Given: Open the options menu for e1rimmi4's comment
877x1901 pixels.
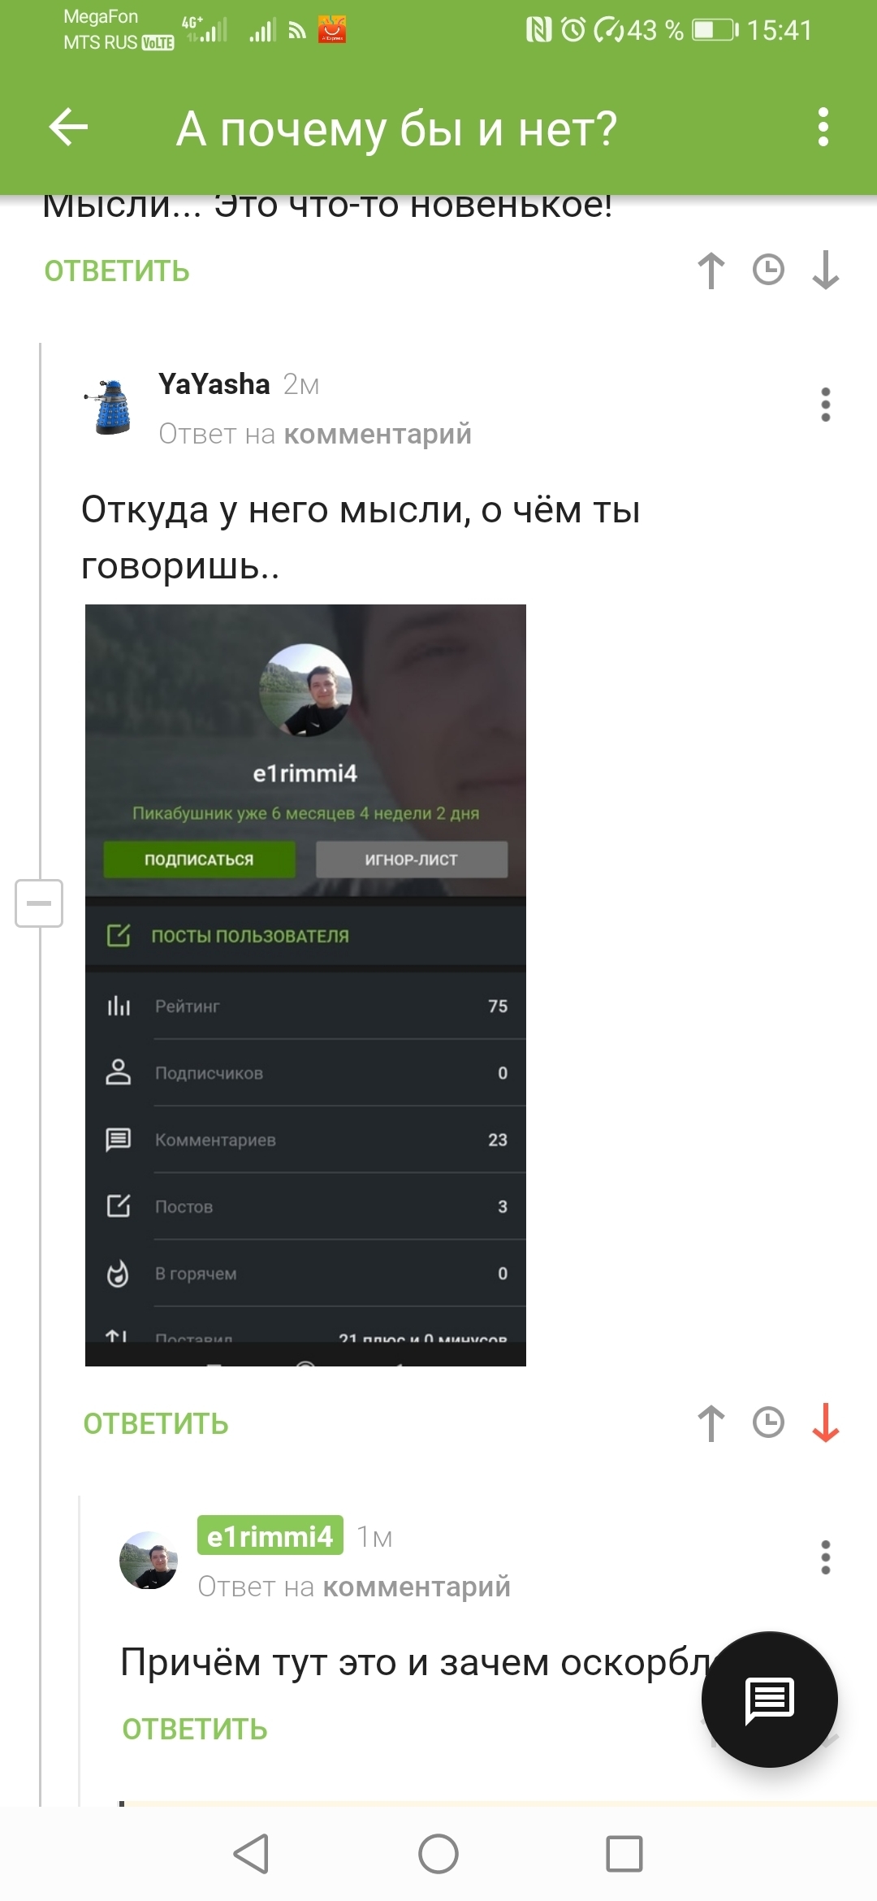Looking at the screenshot, I should click(x=826, y=1557).
